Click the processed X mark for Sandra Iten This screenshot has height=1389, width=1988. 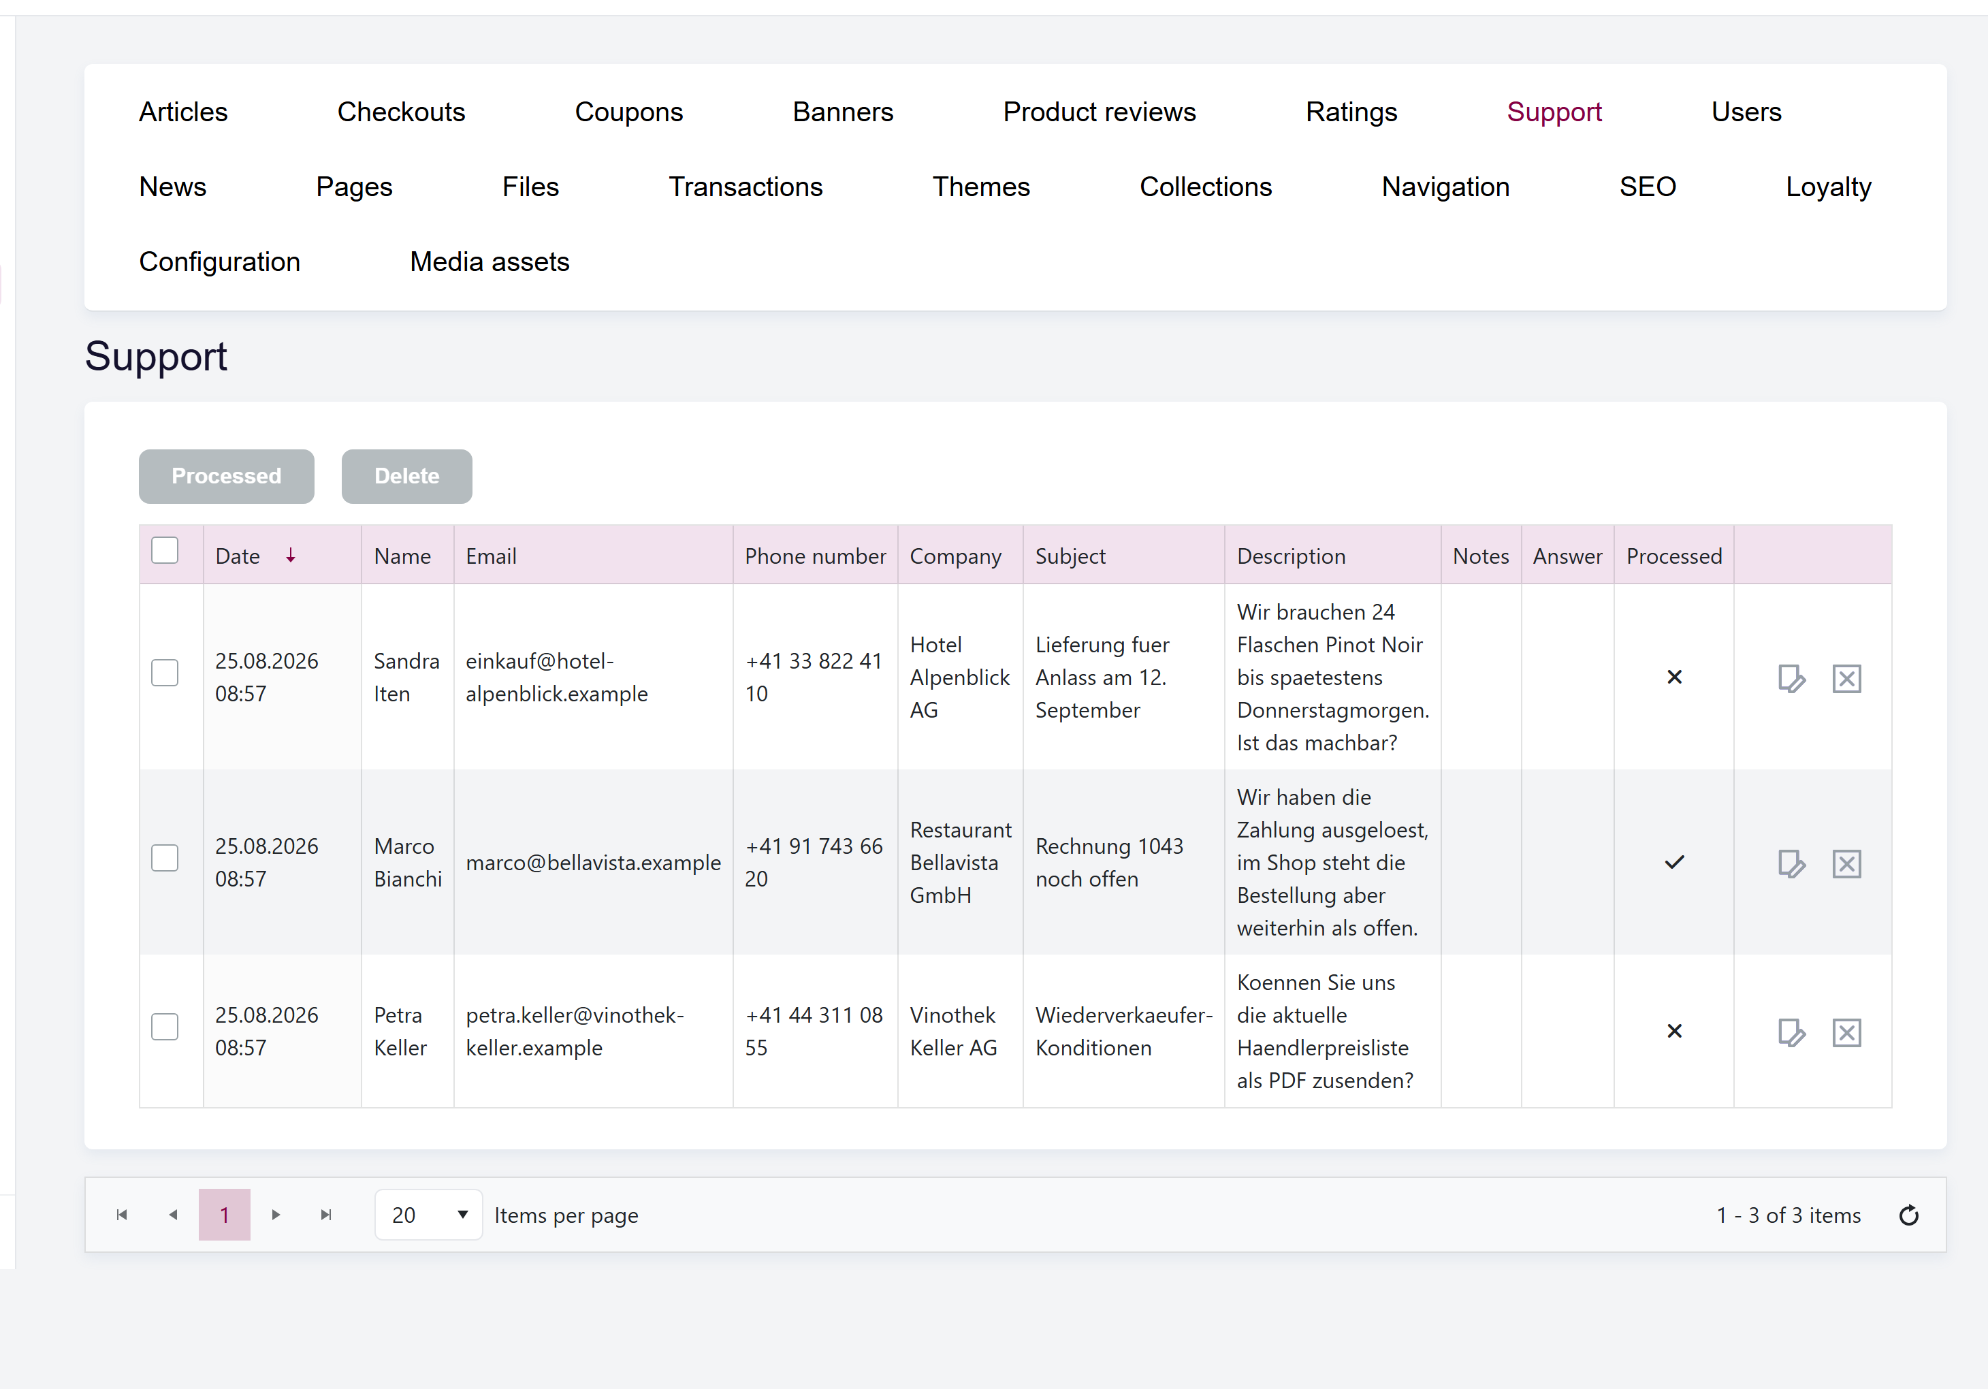(1673, 677)
